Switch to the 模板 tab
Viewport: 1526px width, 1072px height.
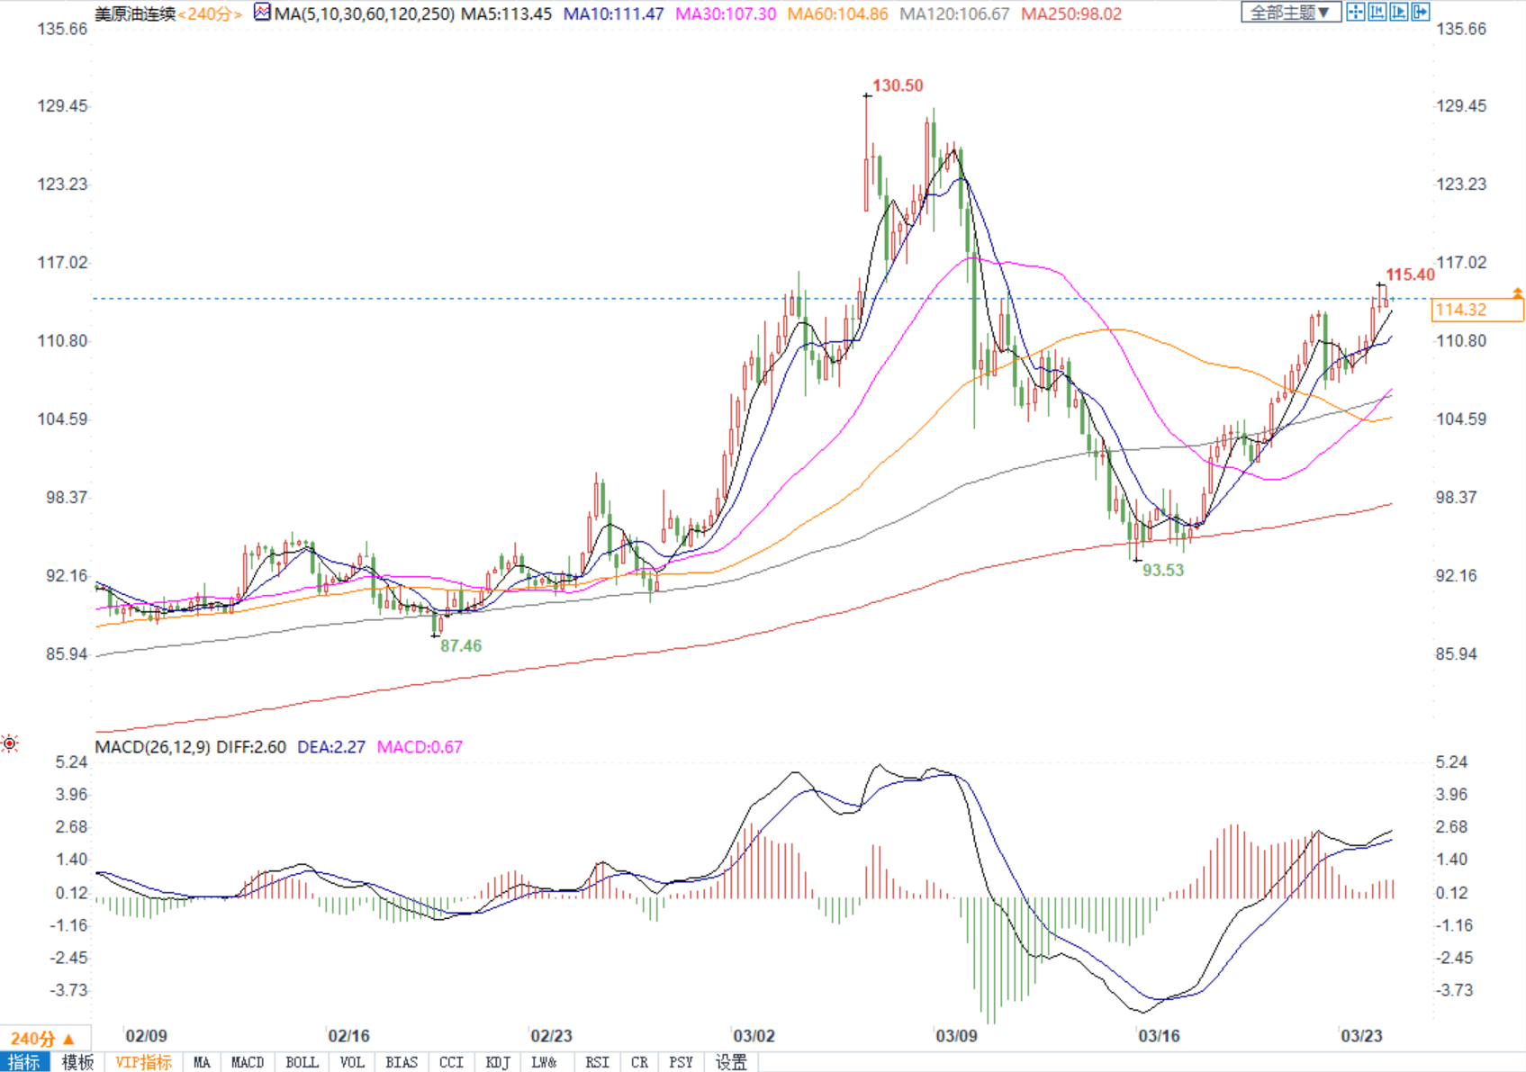tap(77, 1063)
